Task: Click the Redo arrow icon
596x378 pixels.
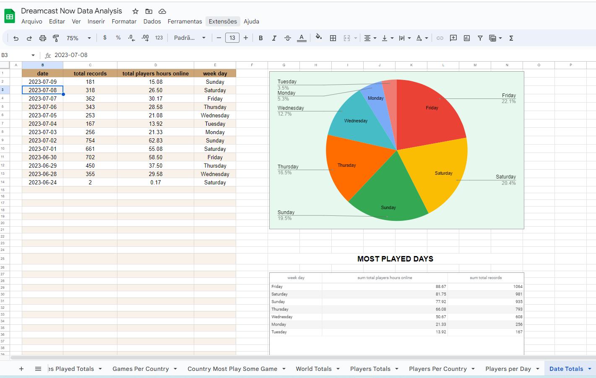Action: (29, 38)
